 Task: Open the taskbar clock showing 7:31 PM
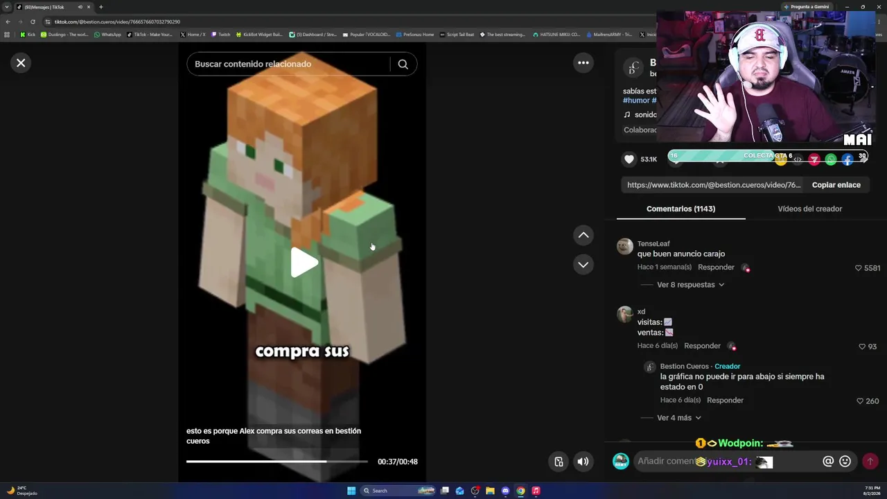click(872, 491)
